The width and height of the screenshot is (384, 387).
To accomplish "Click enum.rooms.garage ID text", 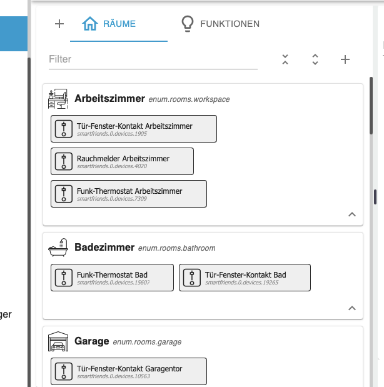I will (147, 342).
